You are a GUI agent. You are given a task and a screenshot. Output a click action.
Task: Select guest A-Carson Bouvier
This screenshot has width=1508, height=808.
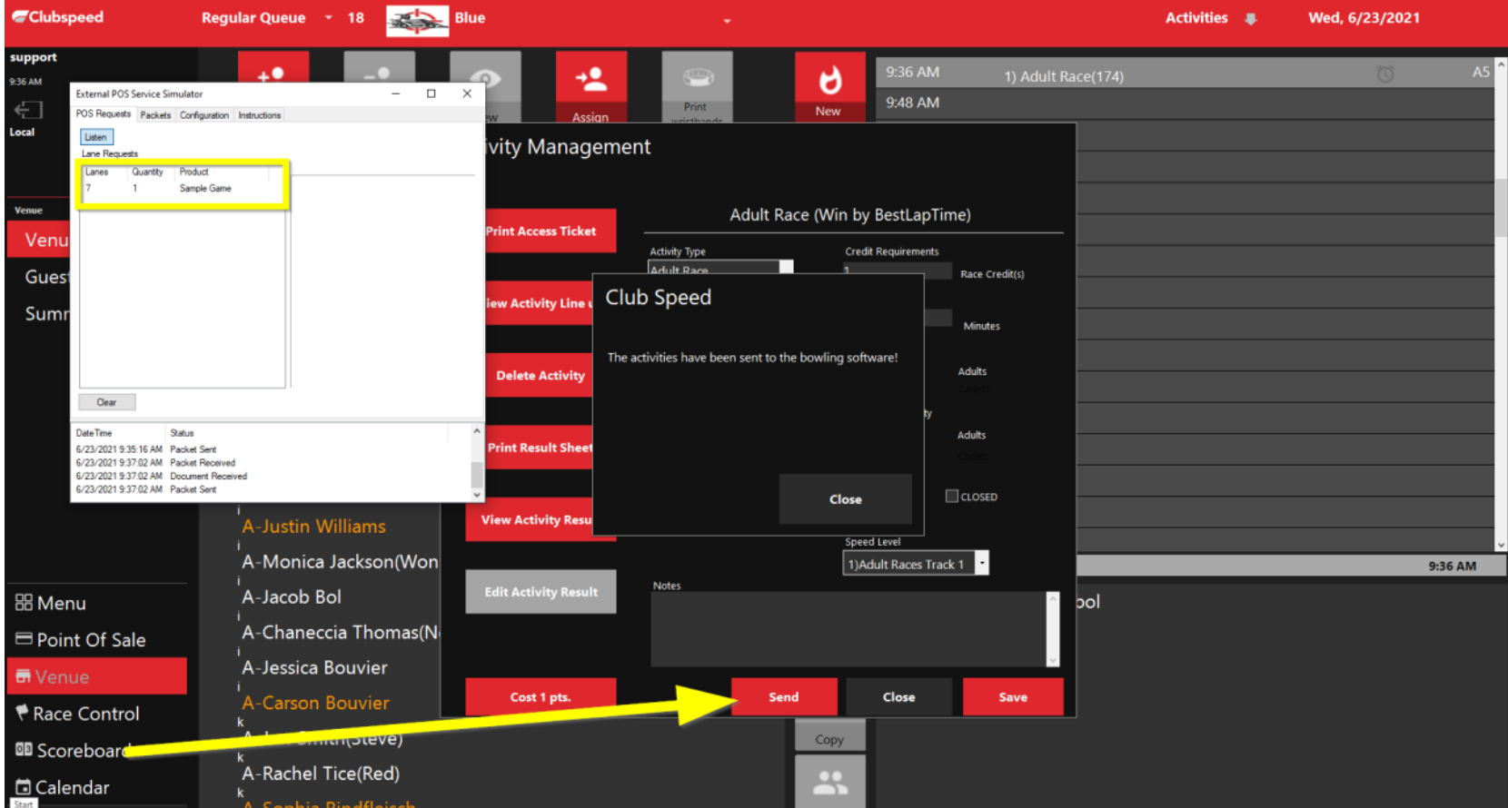[315, 704]
